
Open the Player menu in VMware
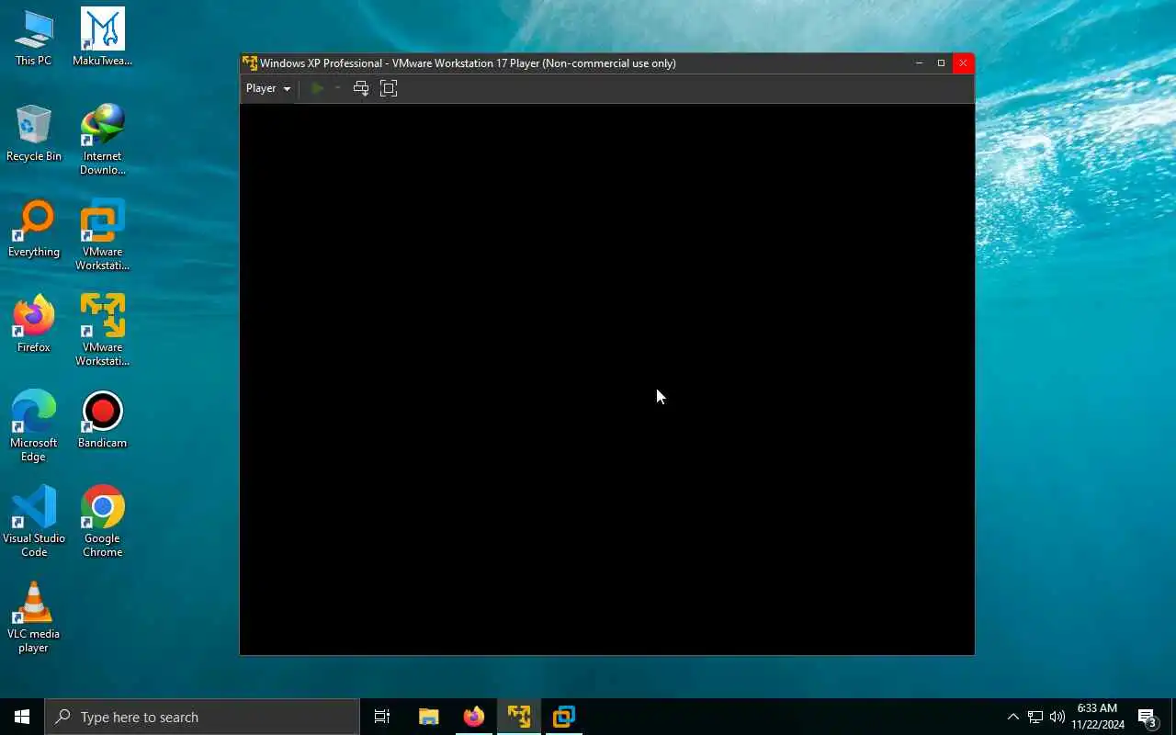[x=268, y=88]
